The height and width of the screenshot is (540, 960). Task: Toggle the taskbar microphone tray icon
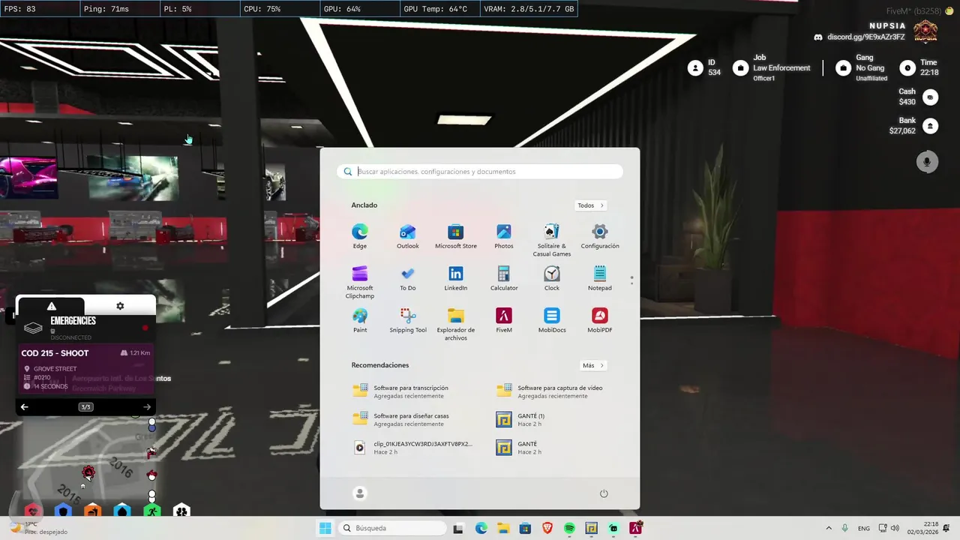click(x=845, y=529)
